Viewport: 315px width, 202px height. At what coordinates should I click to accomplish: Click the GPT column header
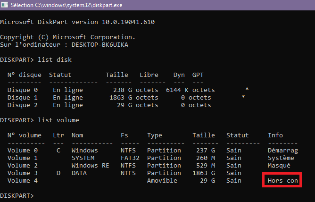click(x=198, y=75)
